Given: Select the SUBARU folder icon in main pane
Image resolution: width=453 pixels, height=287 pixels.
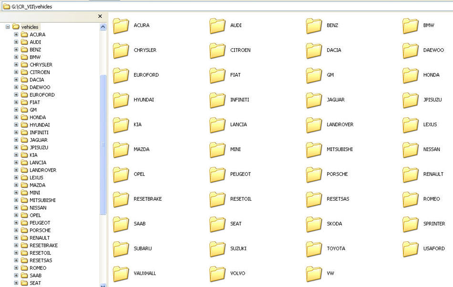Looking at the screenshot, I should pyautogui.click(x=121, y=249).
